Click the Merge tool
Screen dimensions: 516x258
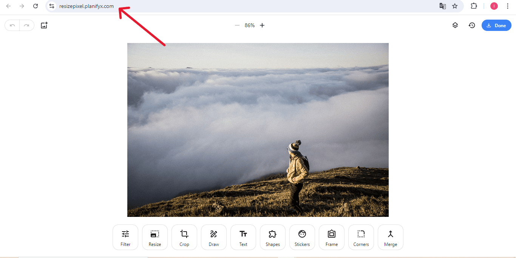coord(391,237)
